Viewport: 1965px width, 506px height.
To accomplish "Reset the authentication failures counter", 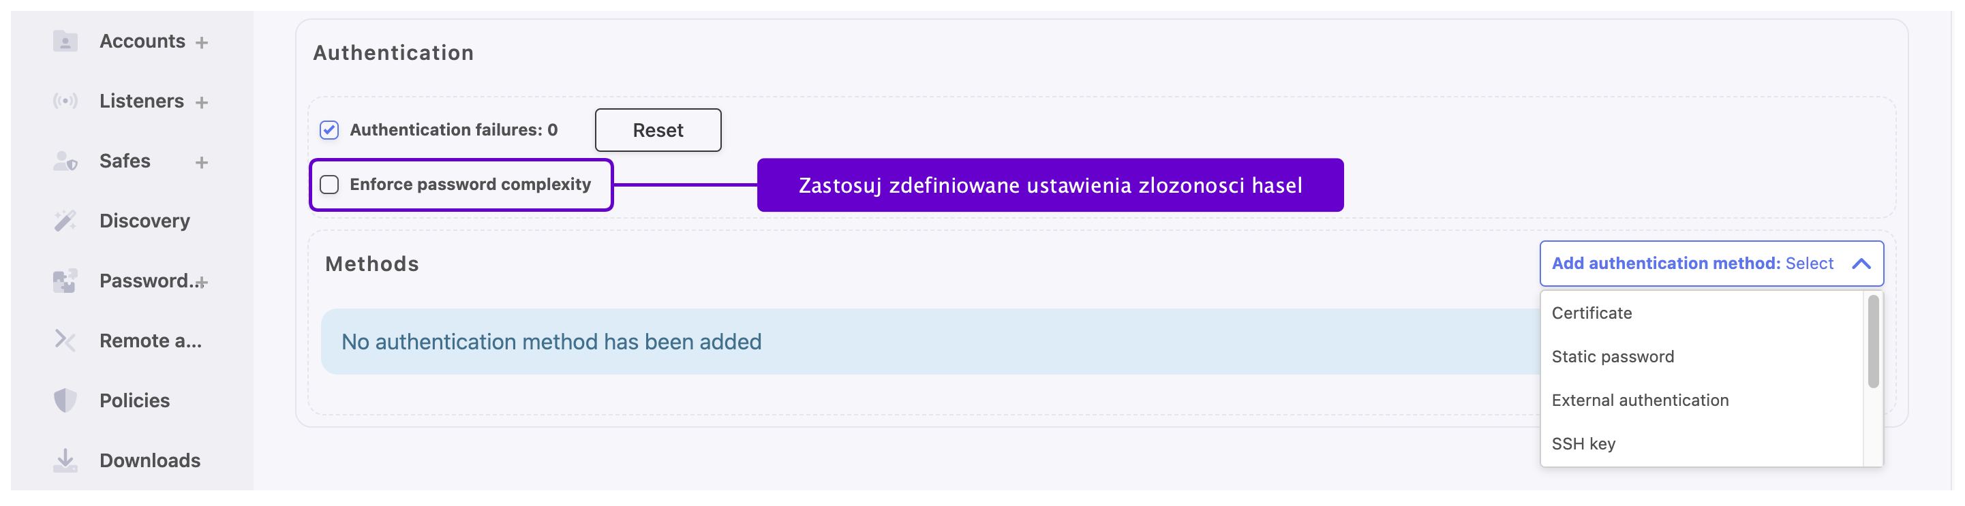I will tap(658, 130).
